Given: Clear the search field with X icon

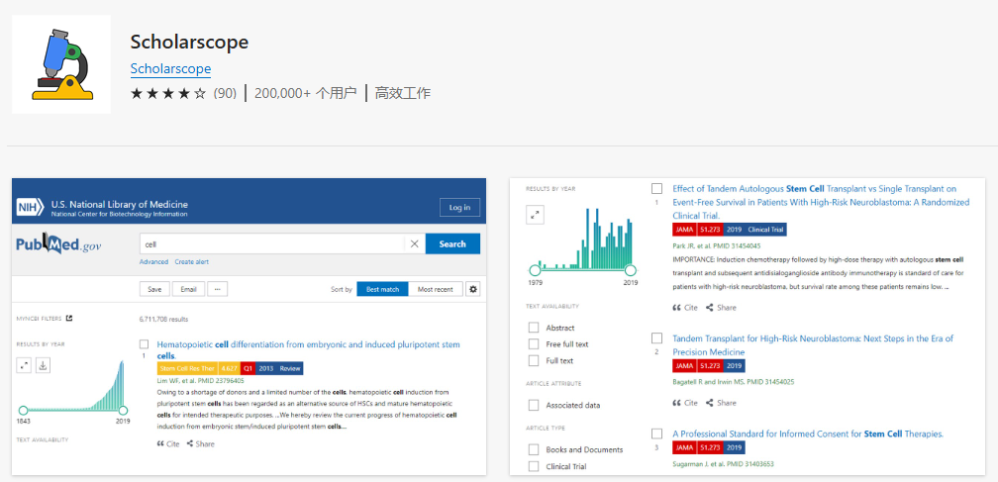Looking at the screenshot, I should (414, 244).
